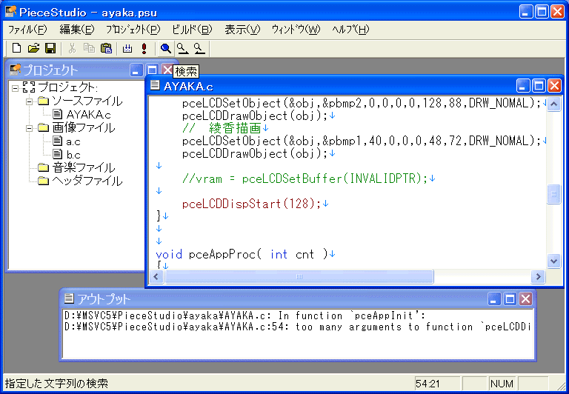Open the 編集(E) menu
The width and height of the screenshot is (569, 394).
tap(76, 30)
